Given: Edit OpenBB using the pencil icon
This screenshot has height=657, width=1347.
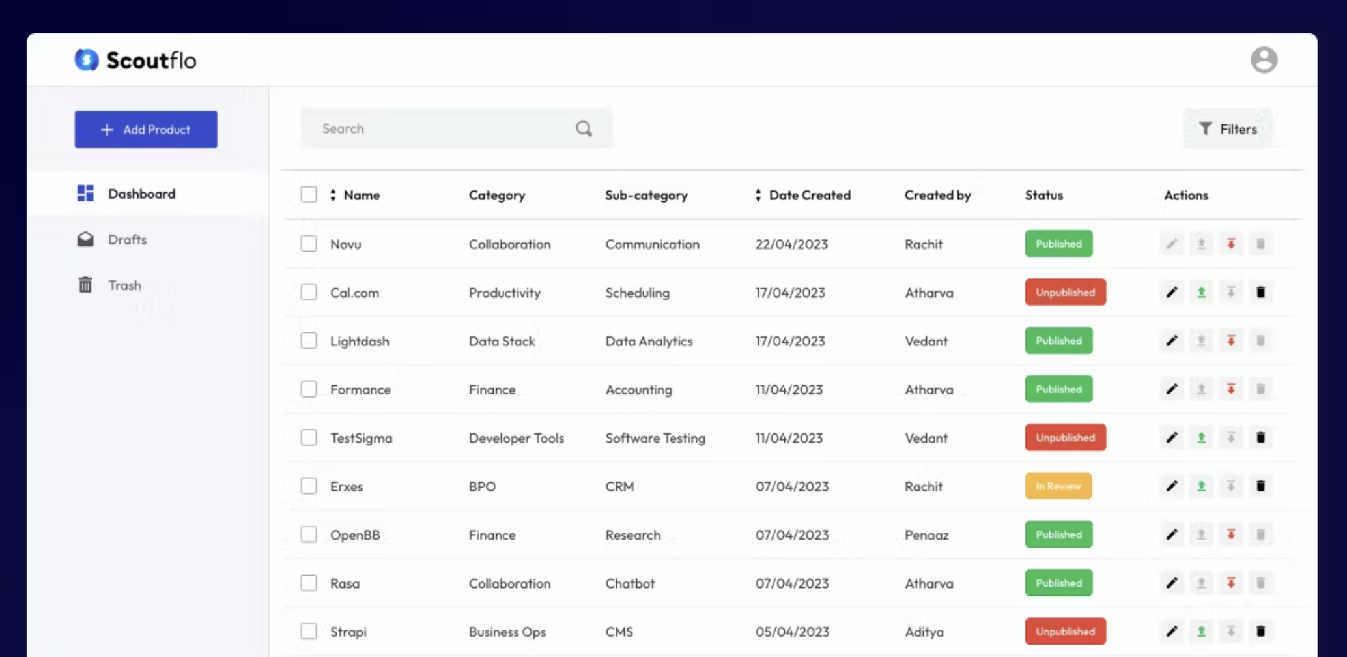Looking at the screenshot, I should point(1172,534).
